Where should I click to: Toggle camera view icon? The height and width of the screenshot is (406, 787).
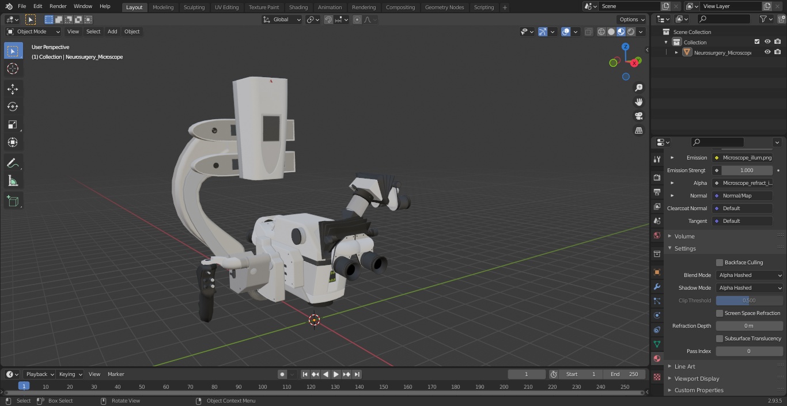click(638, 116)
